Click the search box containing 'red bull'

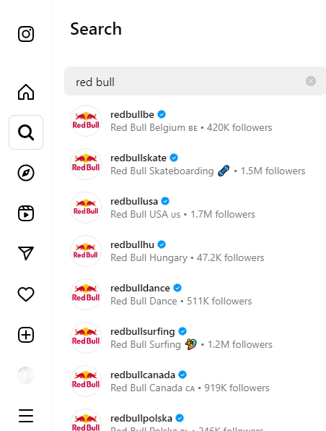pyautogui.click(x=195, y=81)
